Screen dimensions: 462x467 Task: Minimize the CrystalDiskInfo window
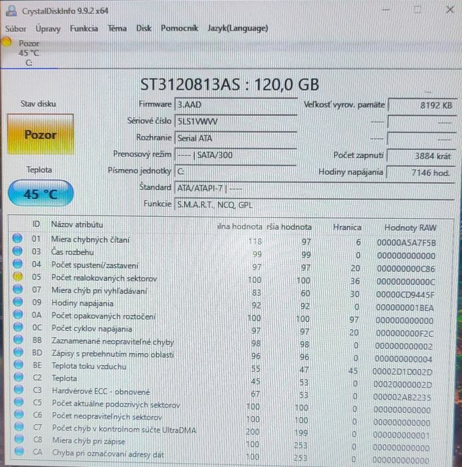pos(386,10)
